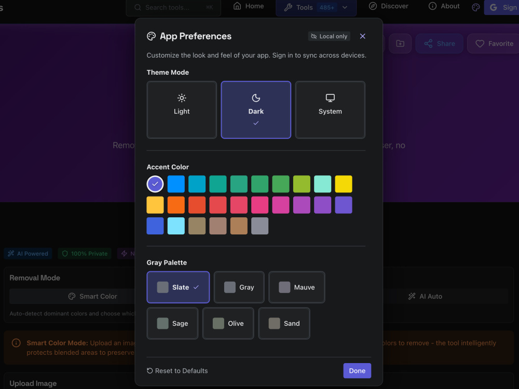Pick the lime green accent color
Viewport: 519px width, 389px height.
302,184
